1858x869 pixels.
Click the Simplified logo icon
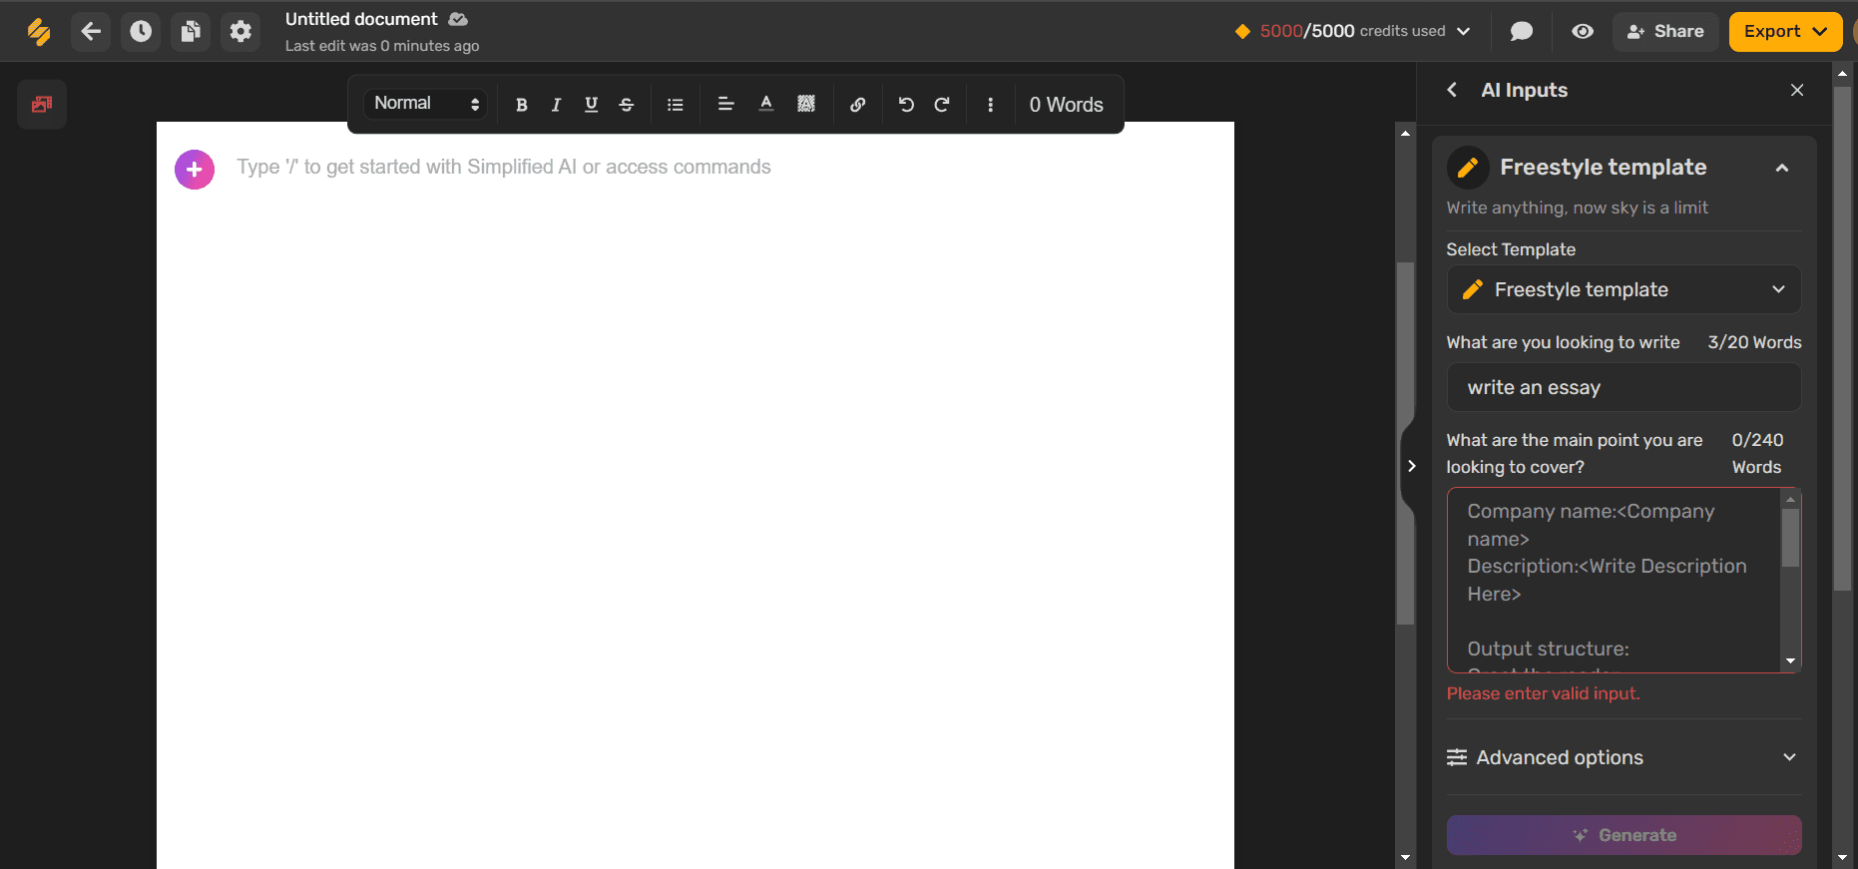(x=39, y=32)
